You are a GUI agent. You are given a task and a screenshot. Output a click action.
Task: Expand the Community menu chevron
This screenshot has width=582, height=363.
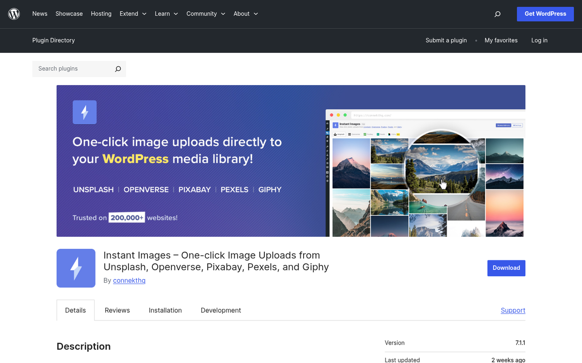point(224,14)
